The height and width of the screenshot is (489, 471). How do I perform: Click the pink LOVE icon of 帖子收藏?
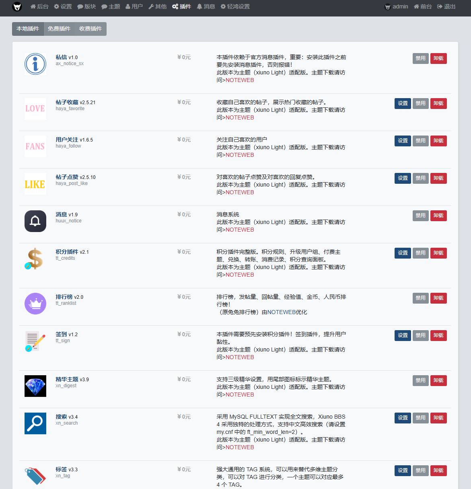[x=35, y=109]
